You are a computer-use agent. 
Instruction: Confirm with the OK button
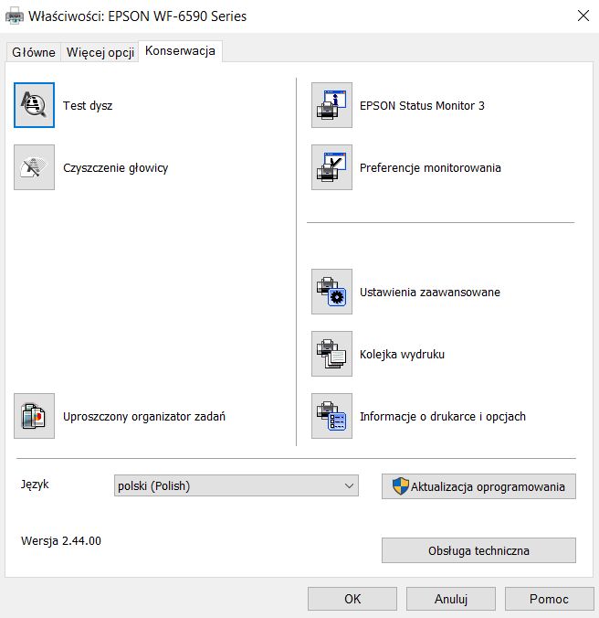point(352,599)
